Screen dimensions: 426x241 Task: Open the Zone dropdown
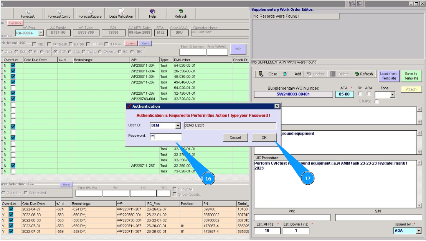392,95
